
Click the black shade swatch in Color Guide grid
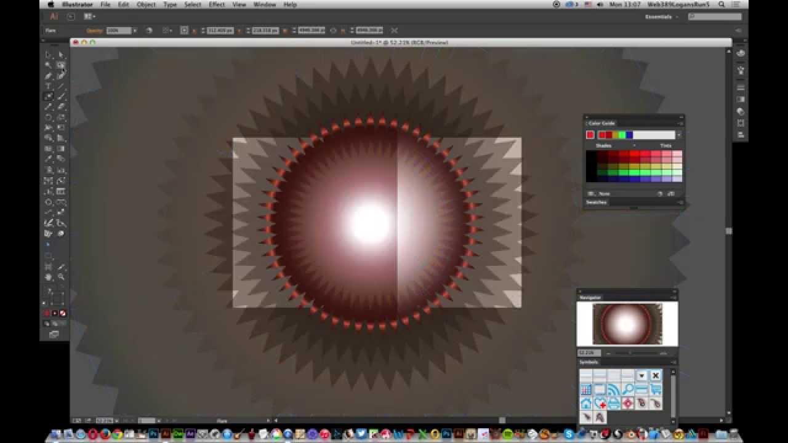[591, 166]
